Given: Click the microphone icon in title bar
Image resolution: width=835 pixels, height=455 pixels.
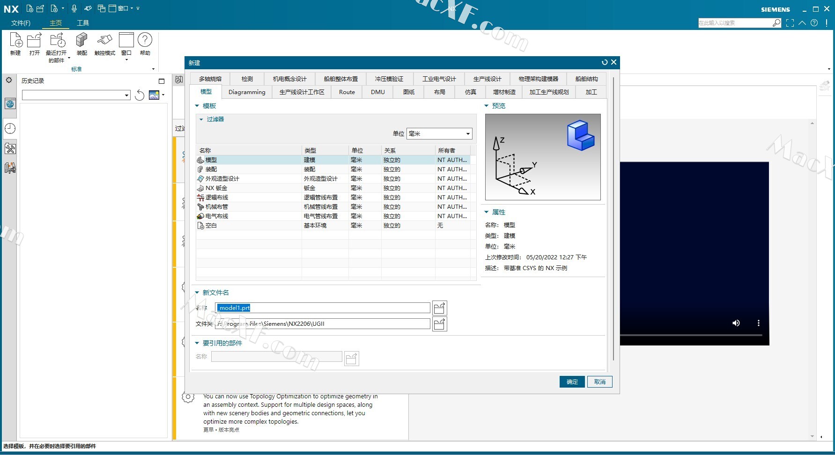Looking at the screenshot, I should tap(74, 8).
